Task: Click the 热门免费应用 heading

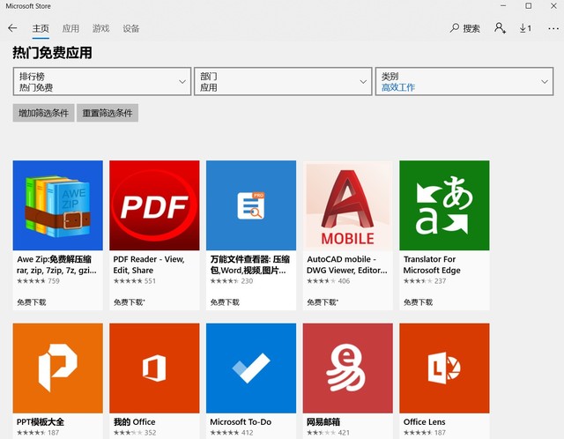Action: pos(53,53)
